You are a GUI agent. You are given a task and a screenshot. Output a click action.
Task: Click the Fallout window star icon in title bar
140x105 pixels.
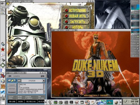(8, 4)
